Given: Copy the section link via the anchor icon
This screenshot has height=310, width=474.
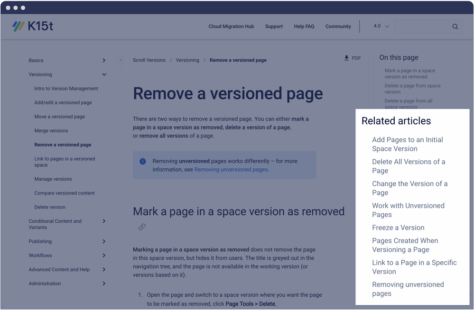Looking at the screenshot, I should 142,227.
